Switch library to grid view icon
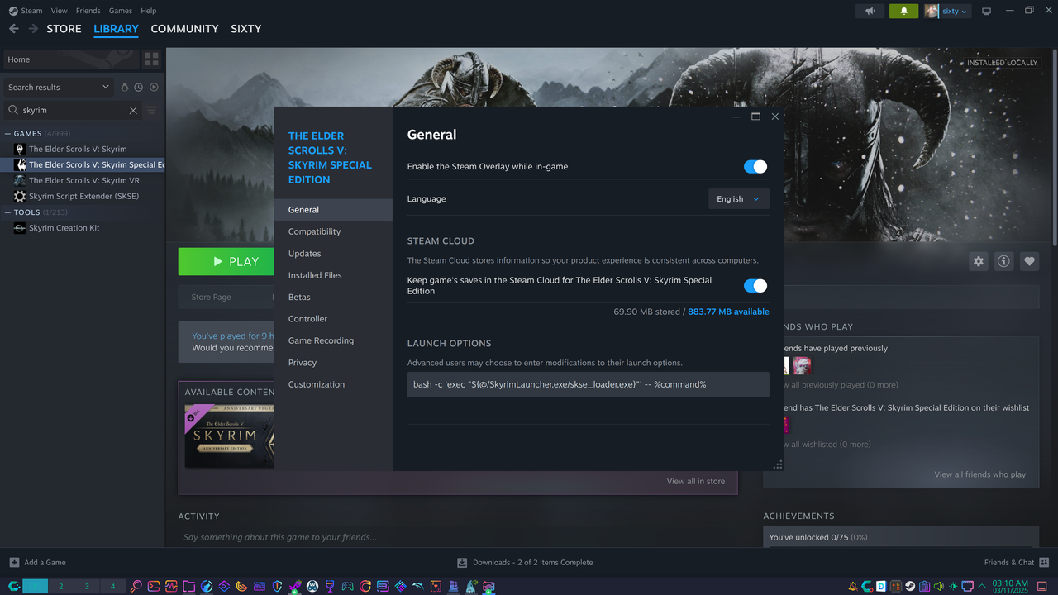 pos(150,59)
